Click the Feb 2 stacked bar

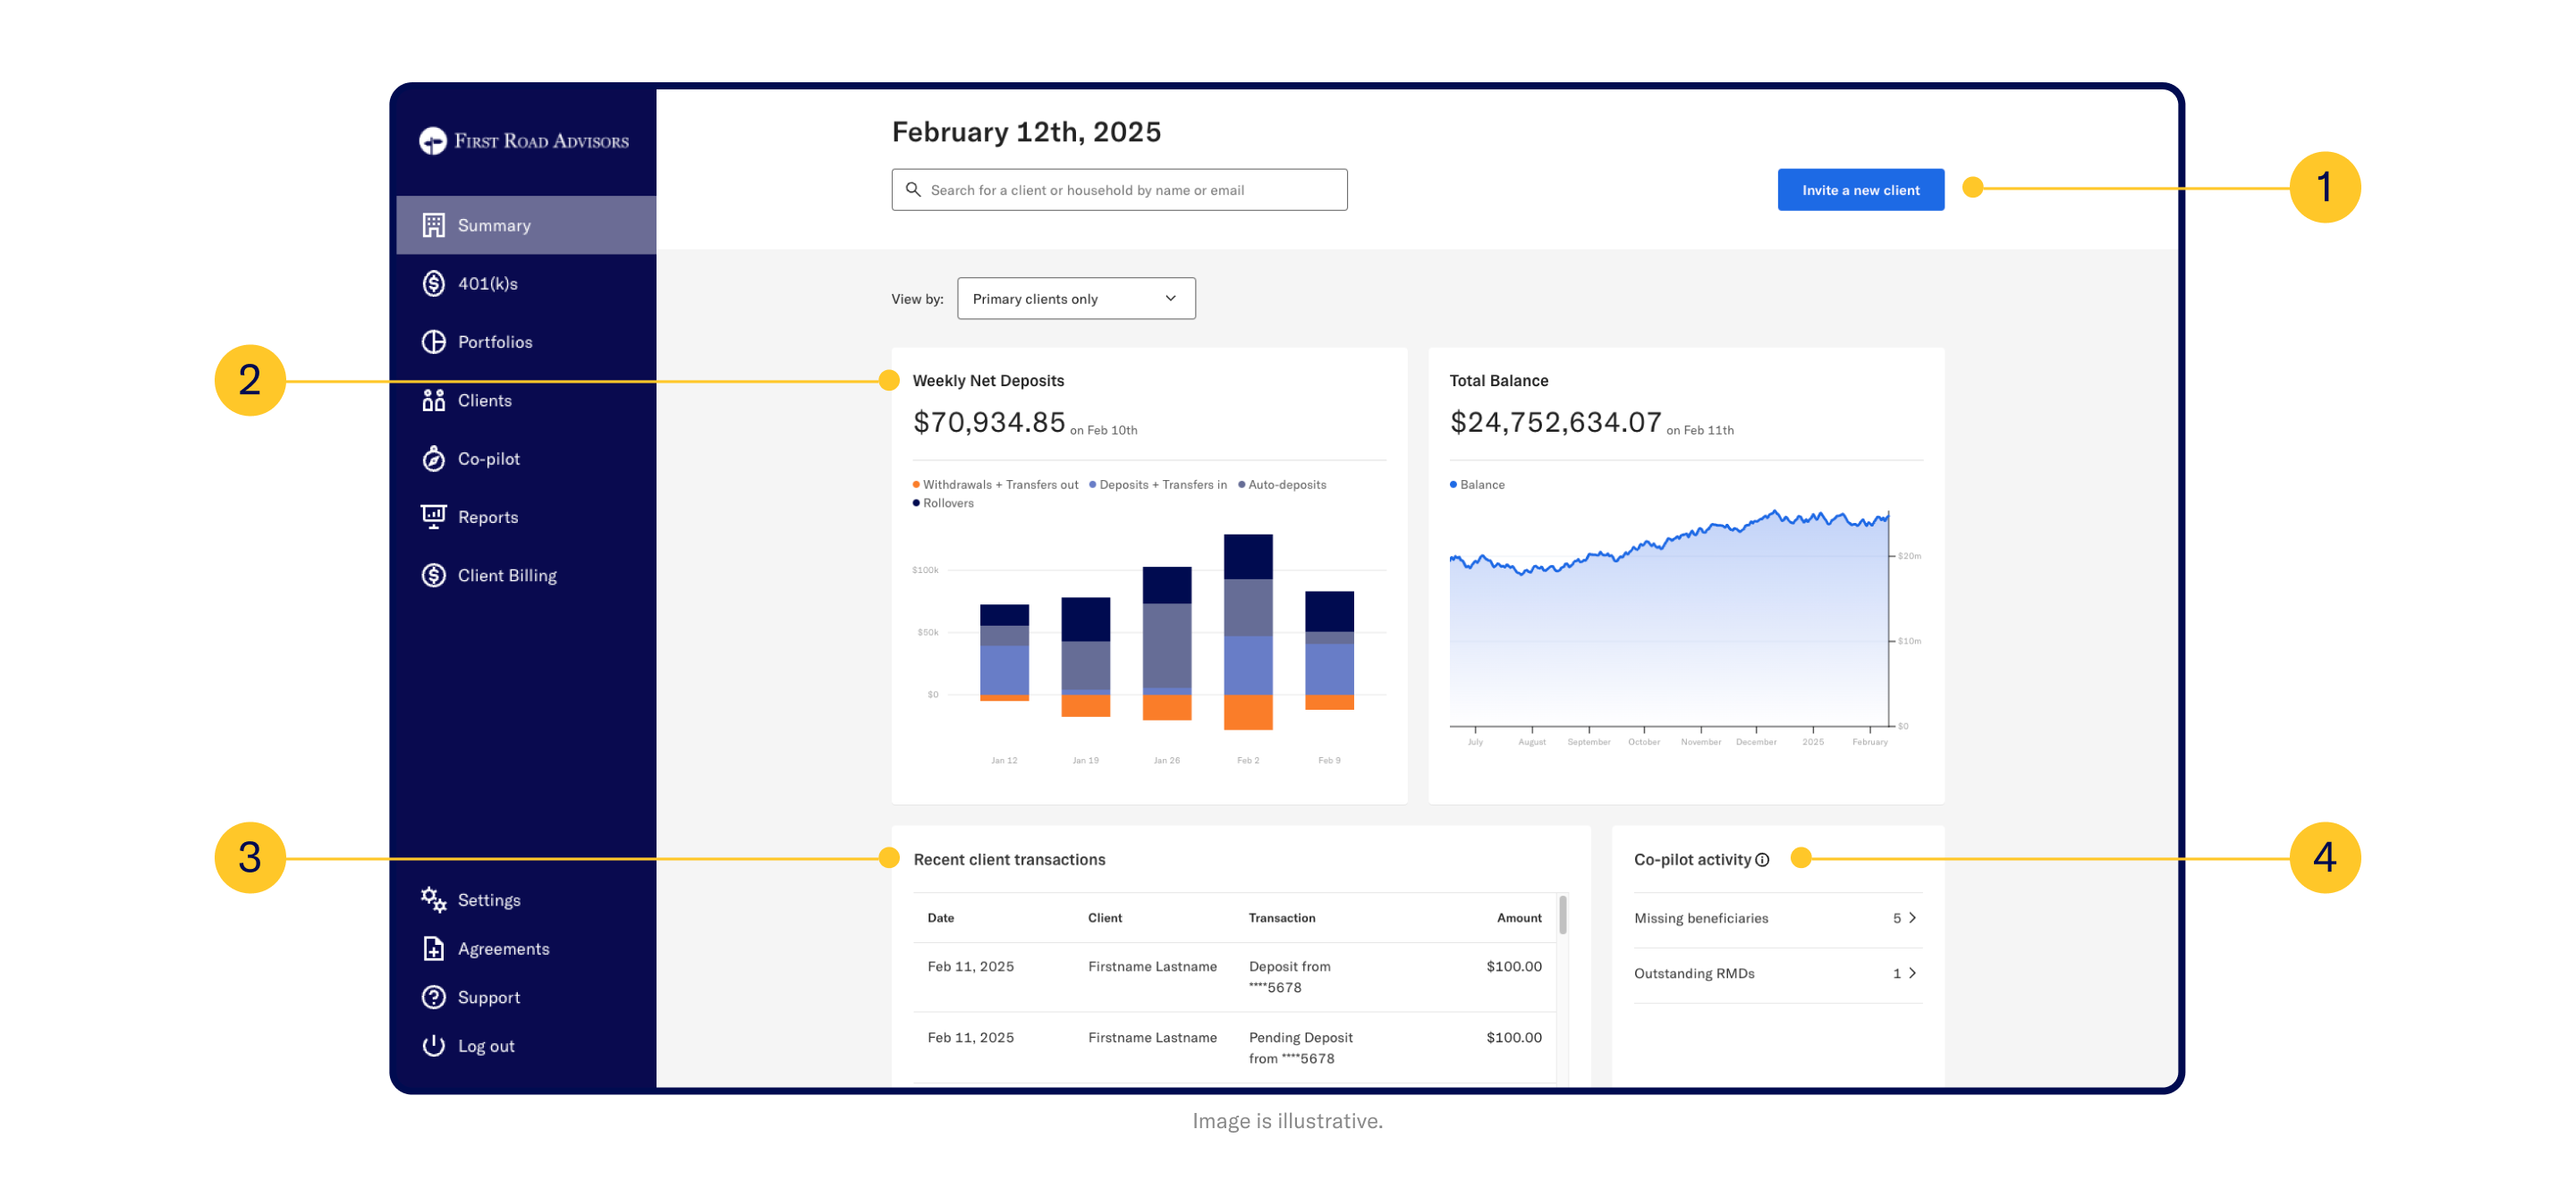pos(1248,631)
